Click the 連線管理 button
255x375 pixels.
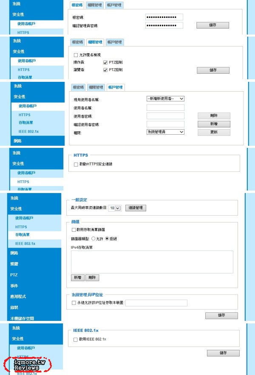coord(136,208)
